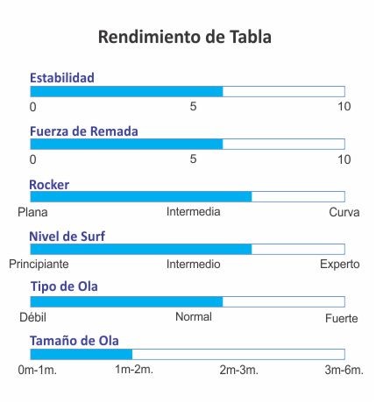Click the Rocker heading label
Screen dimensions: 376x403
pos(49,185)
